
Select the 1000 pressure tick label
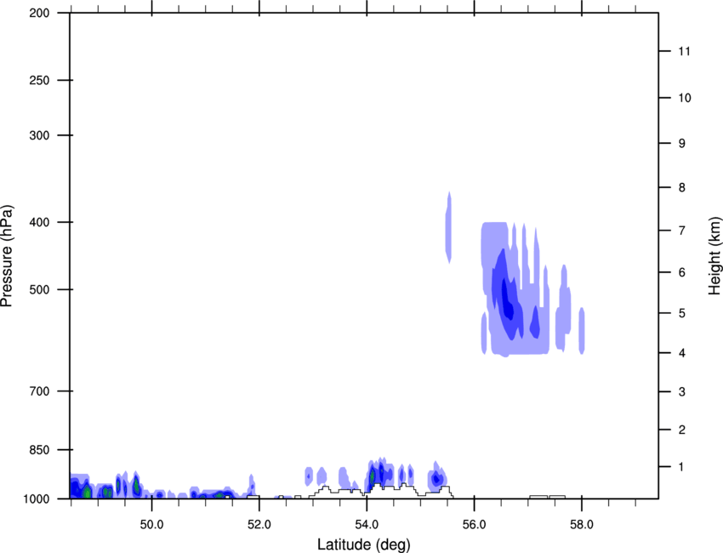[37, 499]
